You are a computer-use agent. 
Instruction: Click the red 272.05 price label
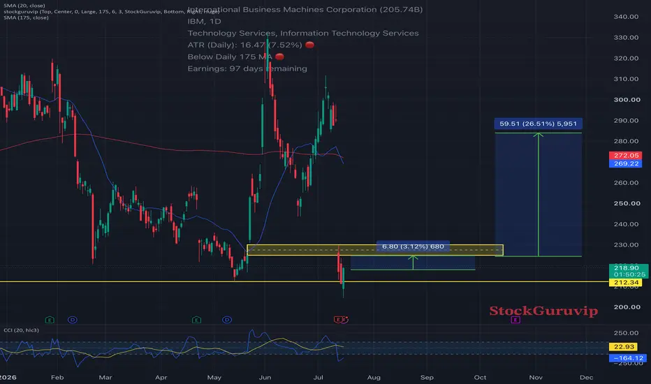[x=626, y=155]
